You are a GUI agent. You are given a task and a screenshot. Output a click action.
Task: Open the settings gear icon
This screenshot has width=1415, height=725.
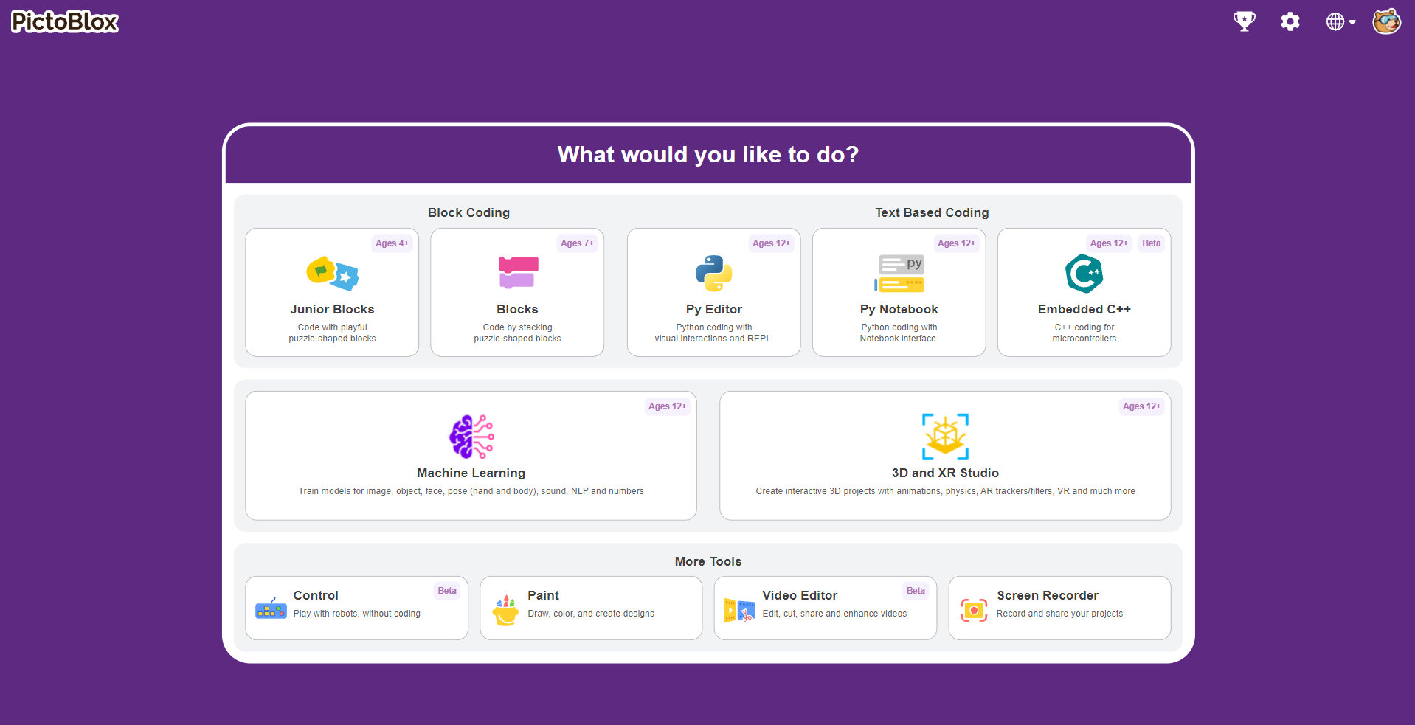coord(1290,21)
